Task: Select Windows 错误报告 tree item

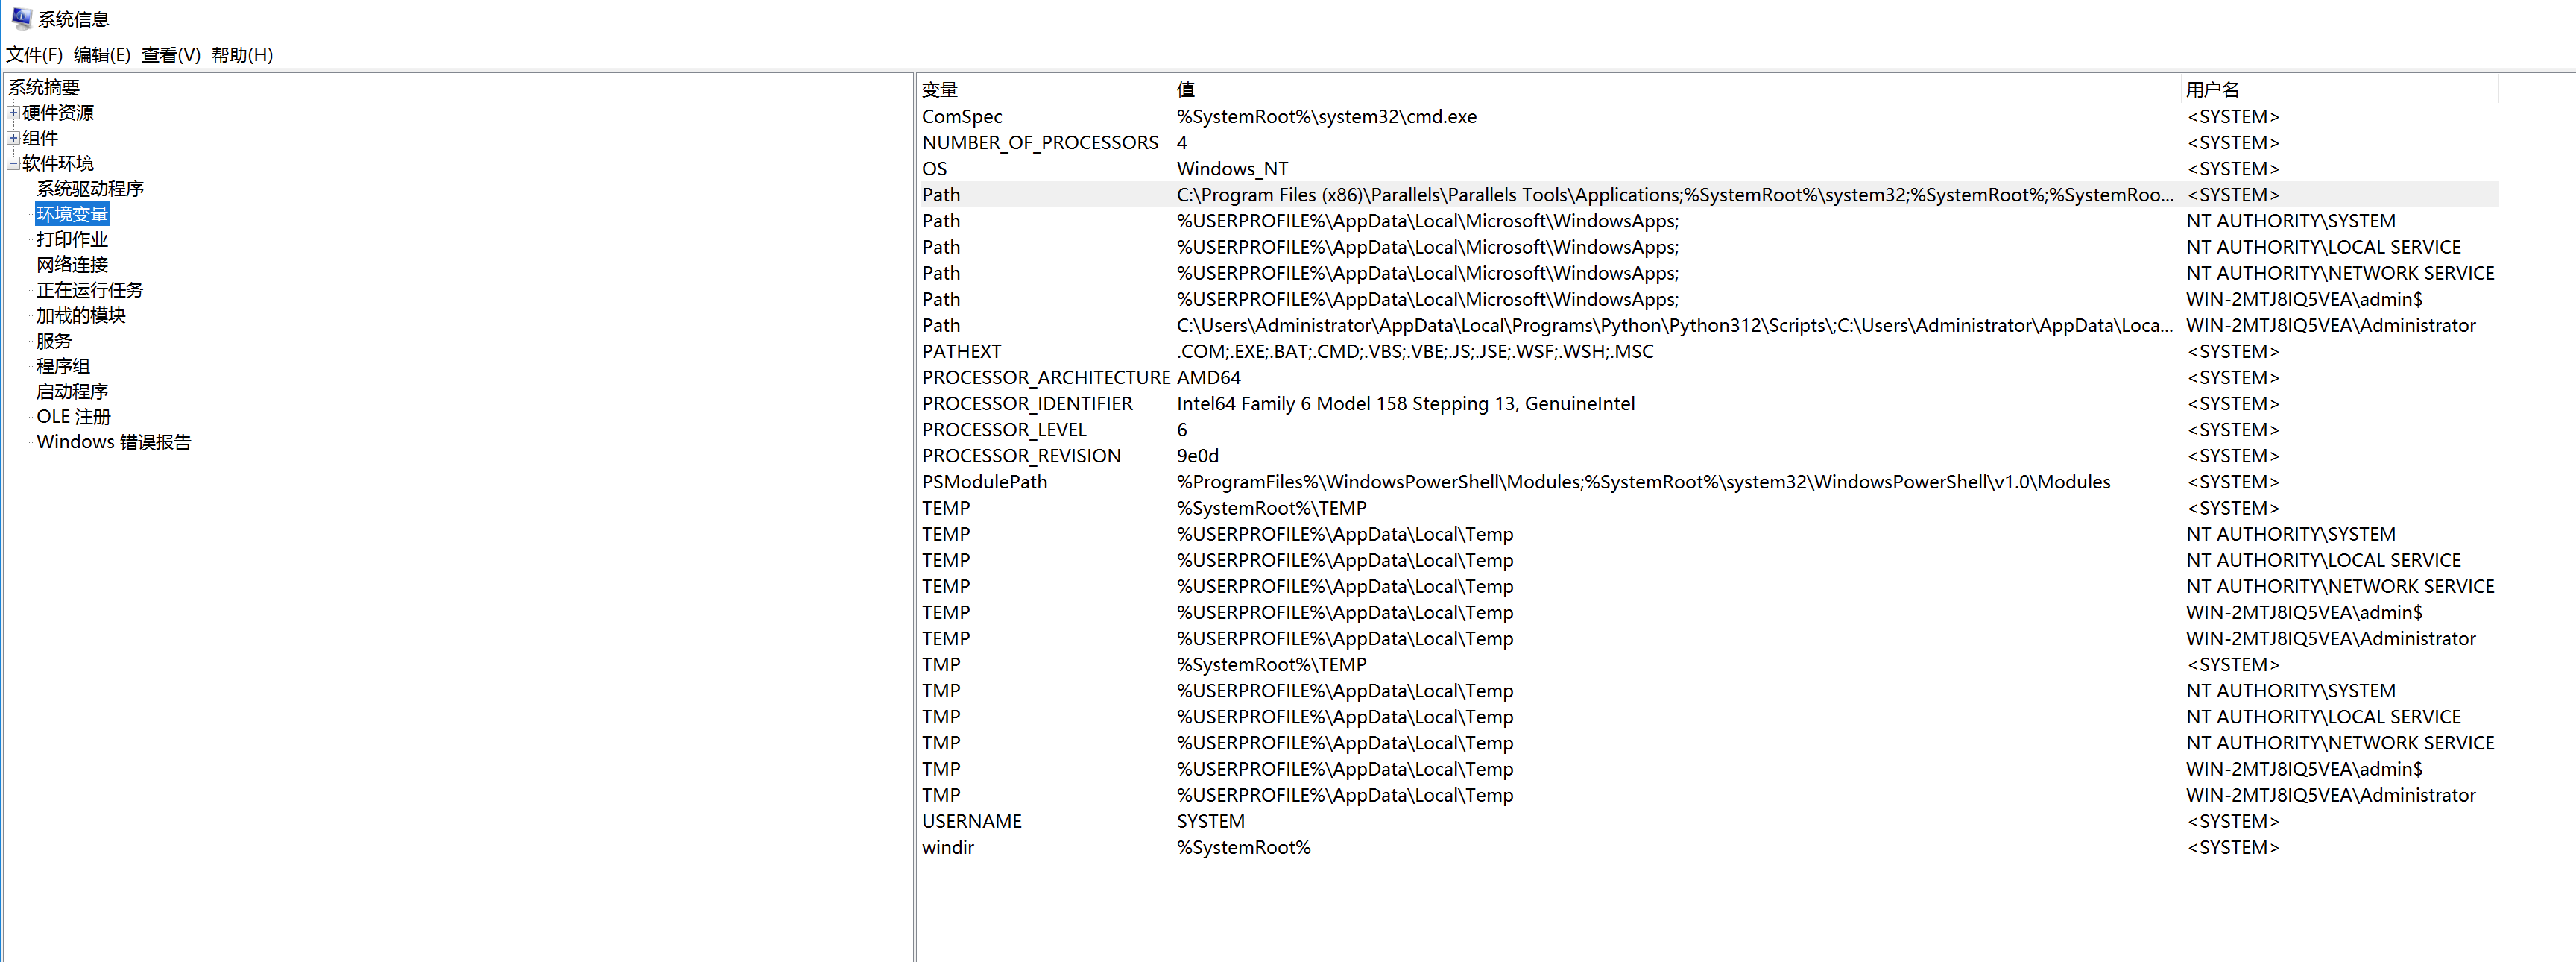Action: (113, 442)
